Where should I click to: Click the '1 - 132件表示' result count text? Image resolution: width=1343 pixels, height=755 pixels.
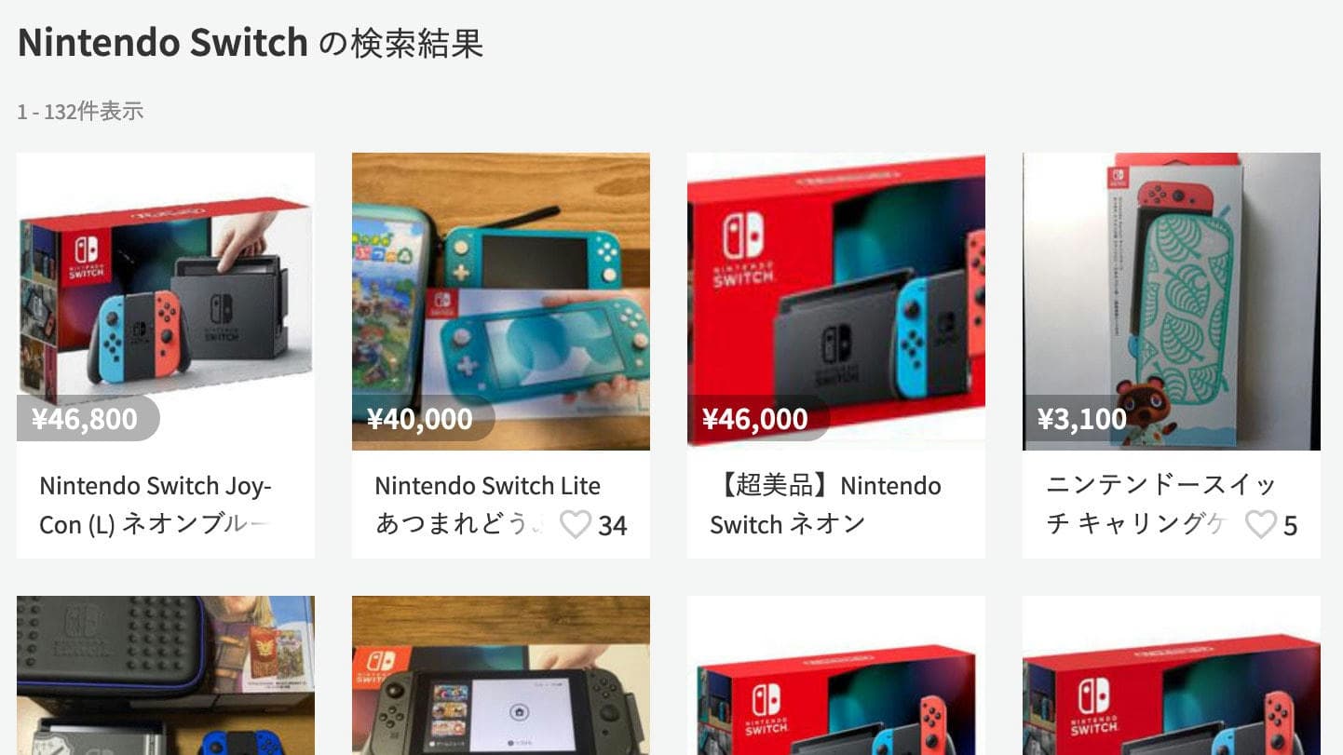coord(80,112)
